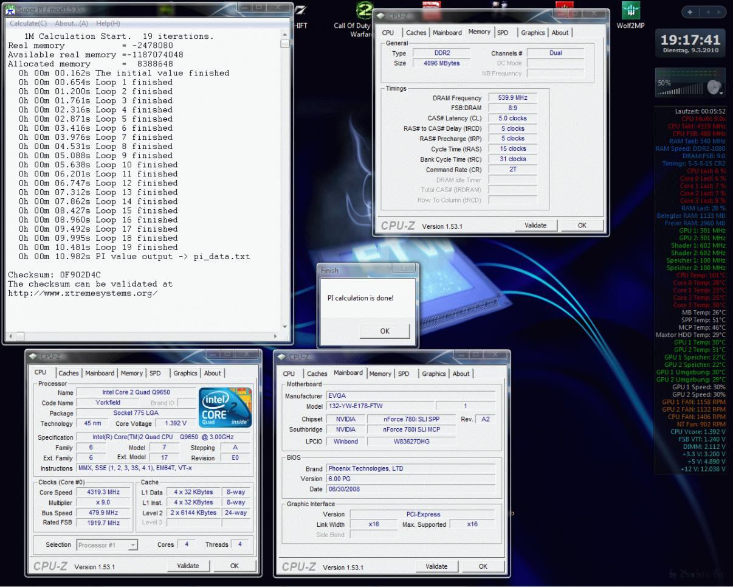
Task: Click the sidebar next-page right arrow
Action: [x=720, y=12]
